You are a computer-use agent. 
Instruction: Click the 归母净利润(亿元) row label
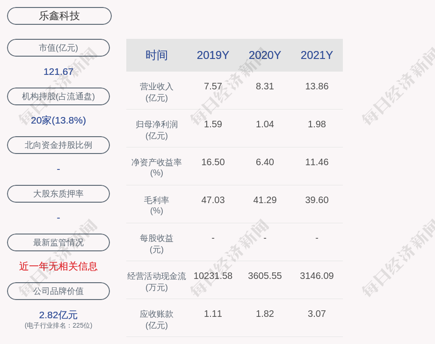coord(157,130)
